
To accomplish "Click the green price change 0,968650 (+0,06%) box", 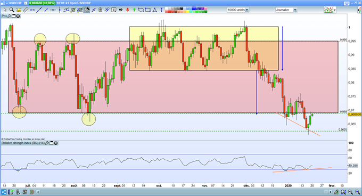I will coord(42,3).
